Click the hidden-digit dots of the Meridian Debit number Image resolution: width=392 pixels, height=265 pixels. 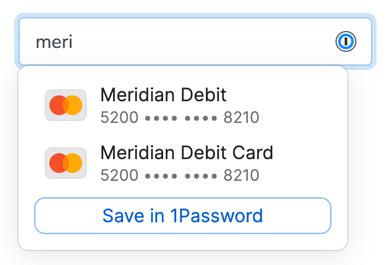[181, 118]
